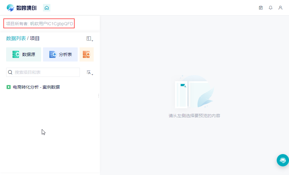The height and width of the screenshot is (175, 289).
Task: Click the panel divider handle
Action: point(99,95)
